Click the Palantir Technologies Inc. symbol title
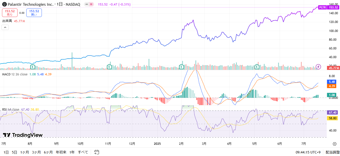The image size is (340, 156). (30, 4)
